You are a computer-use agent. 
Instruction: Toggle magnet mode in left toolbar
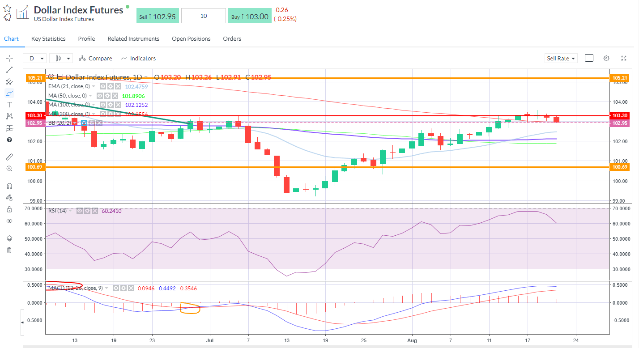(9, 186)
